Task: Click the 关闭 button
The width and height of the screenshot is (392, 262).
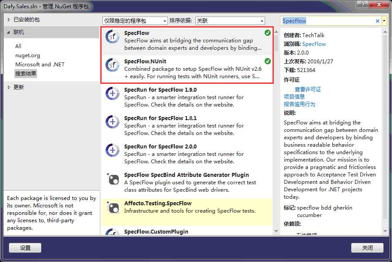Action: pos(367,248)
